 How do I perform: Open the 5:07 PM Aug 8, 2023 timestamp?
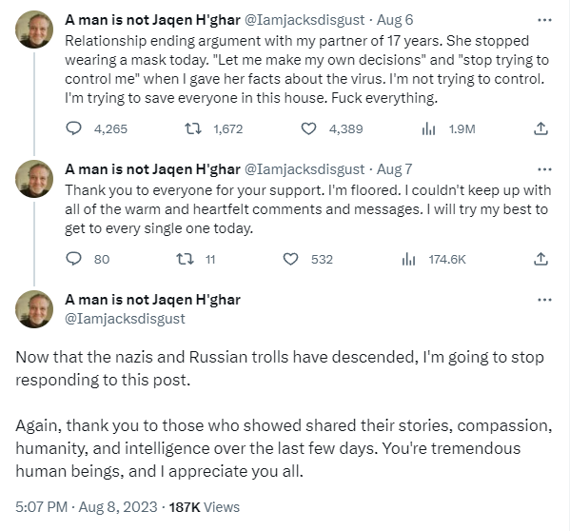point(87,507)
